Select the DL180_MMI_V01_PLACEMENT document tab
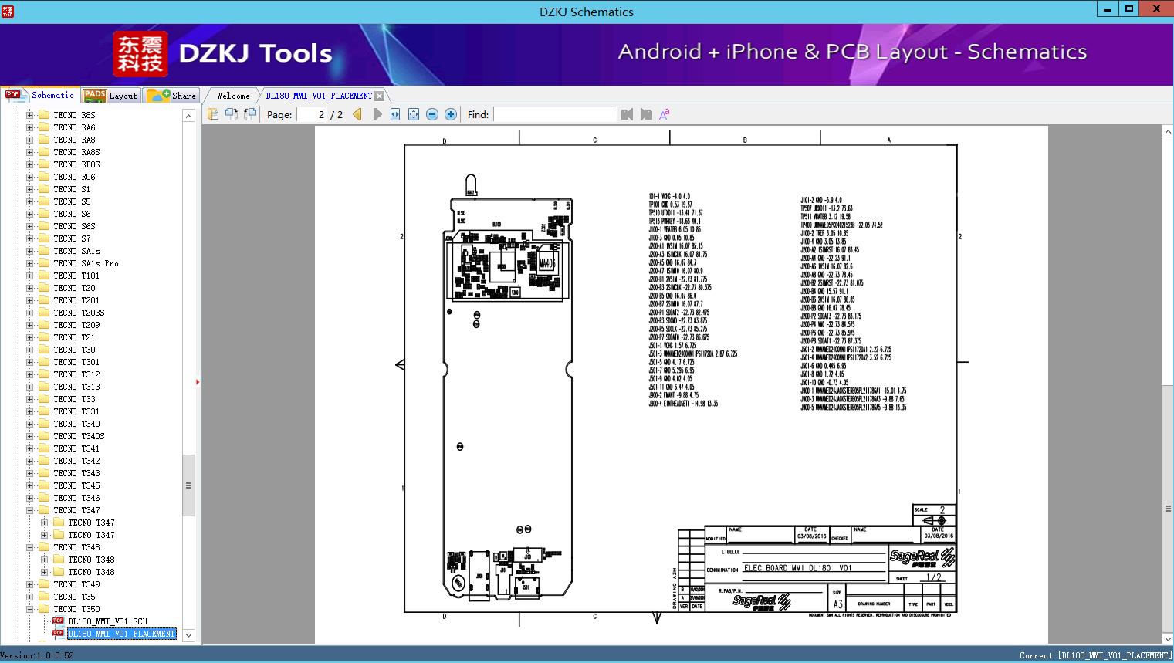The image size is (1174, 663). point(319,96)
